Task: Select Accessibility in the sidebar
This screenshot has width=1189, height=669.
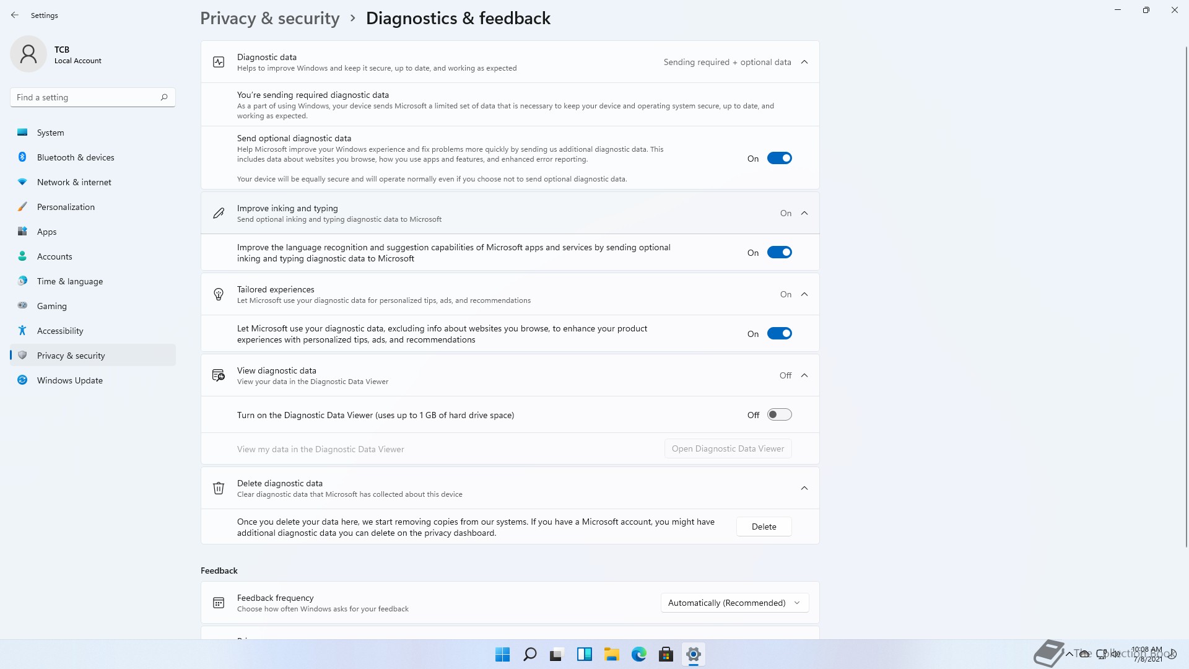Action: pyautogui.click(x=93, y=331)
